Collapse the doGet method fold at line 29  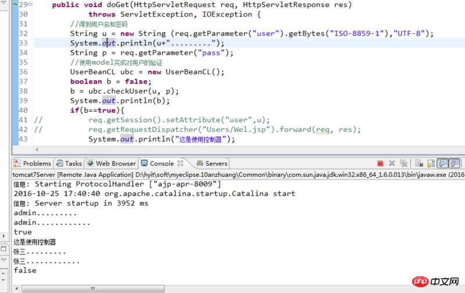(x=30, y=4)
